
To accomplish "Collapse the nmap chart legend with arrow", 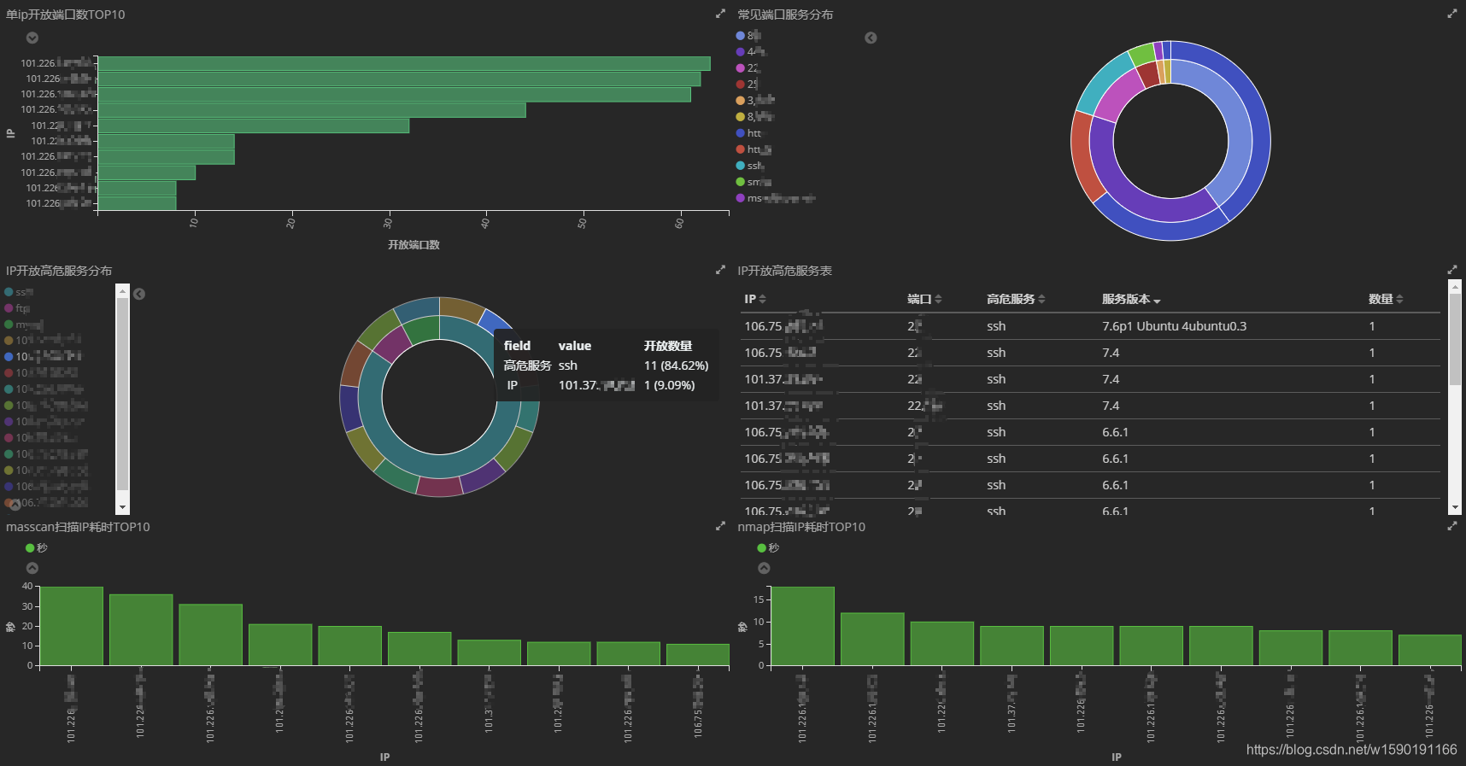I will point(764,568).
